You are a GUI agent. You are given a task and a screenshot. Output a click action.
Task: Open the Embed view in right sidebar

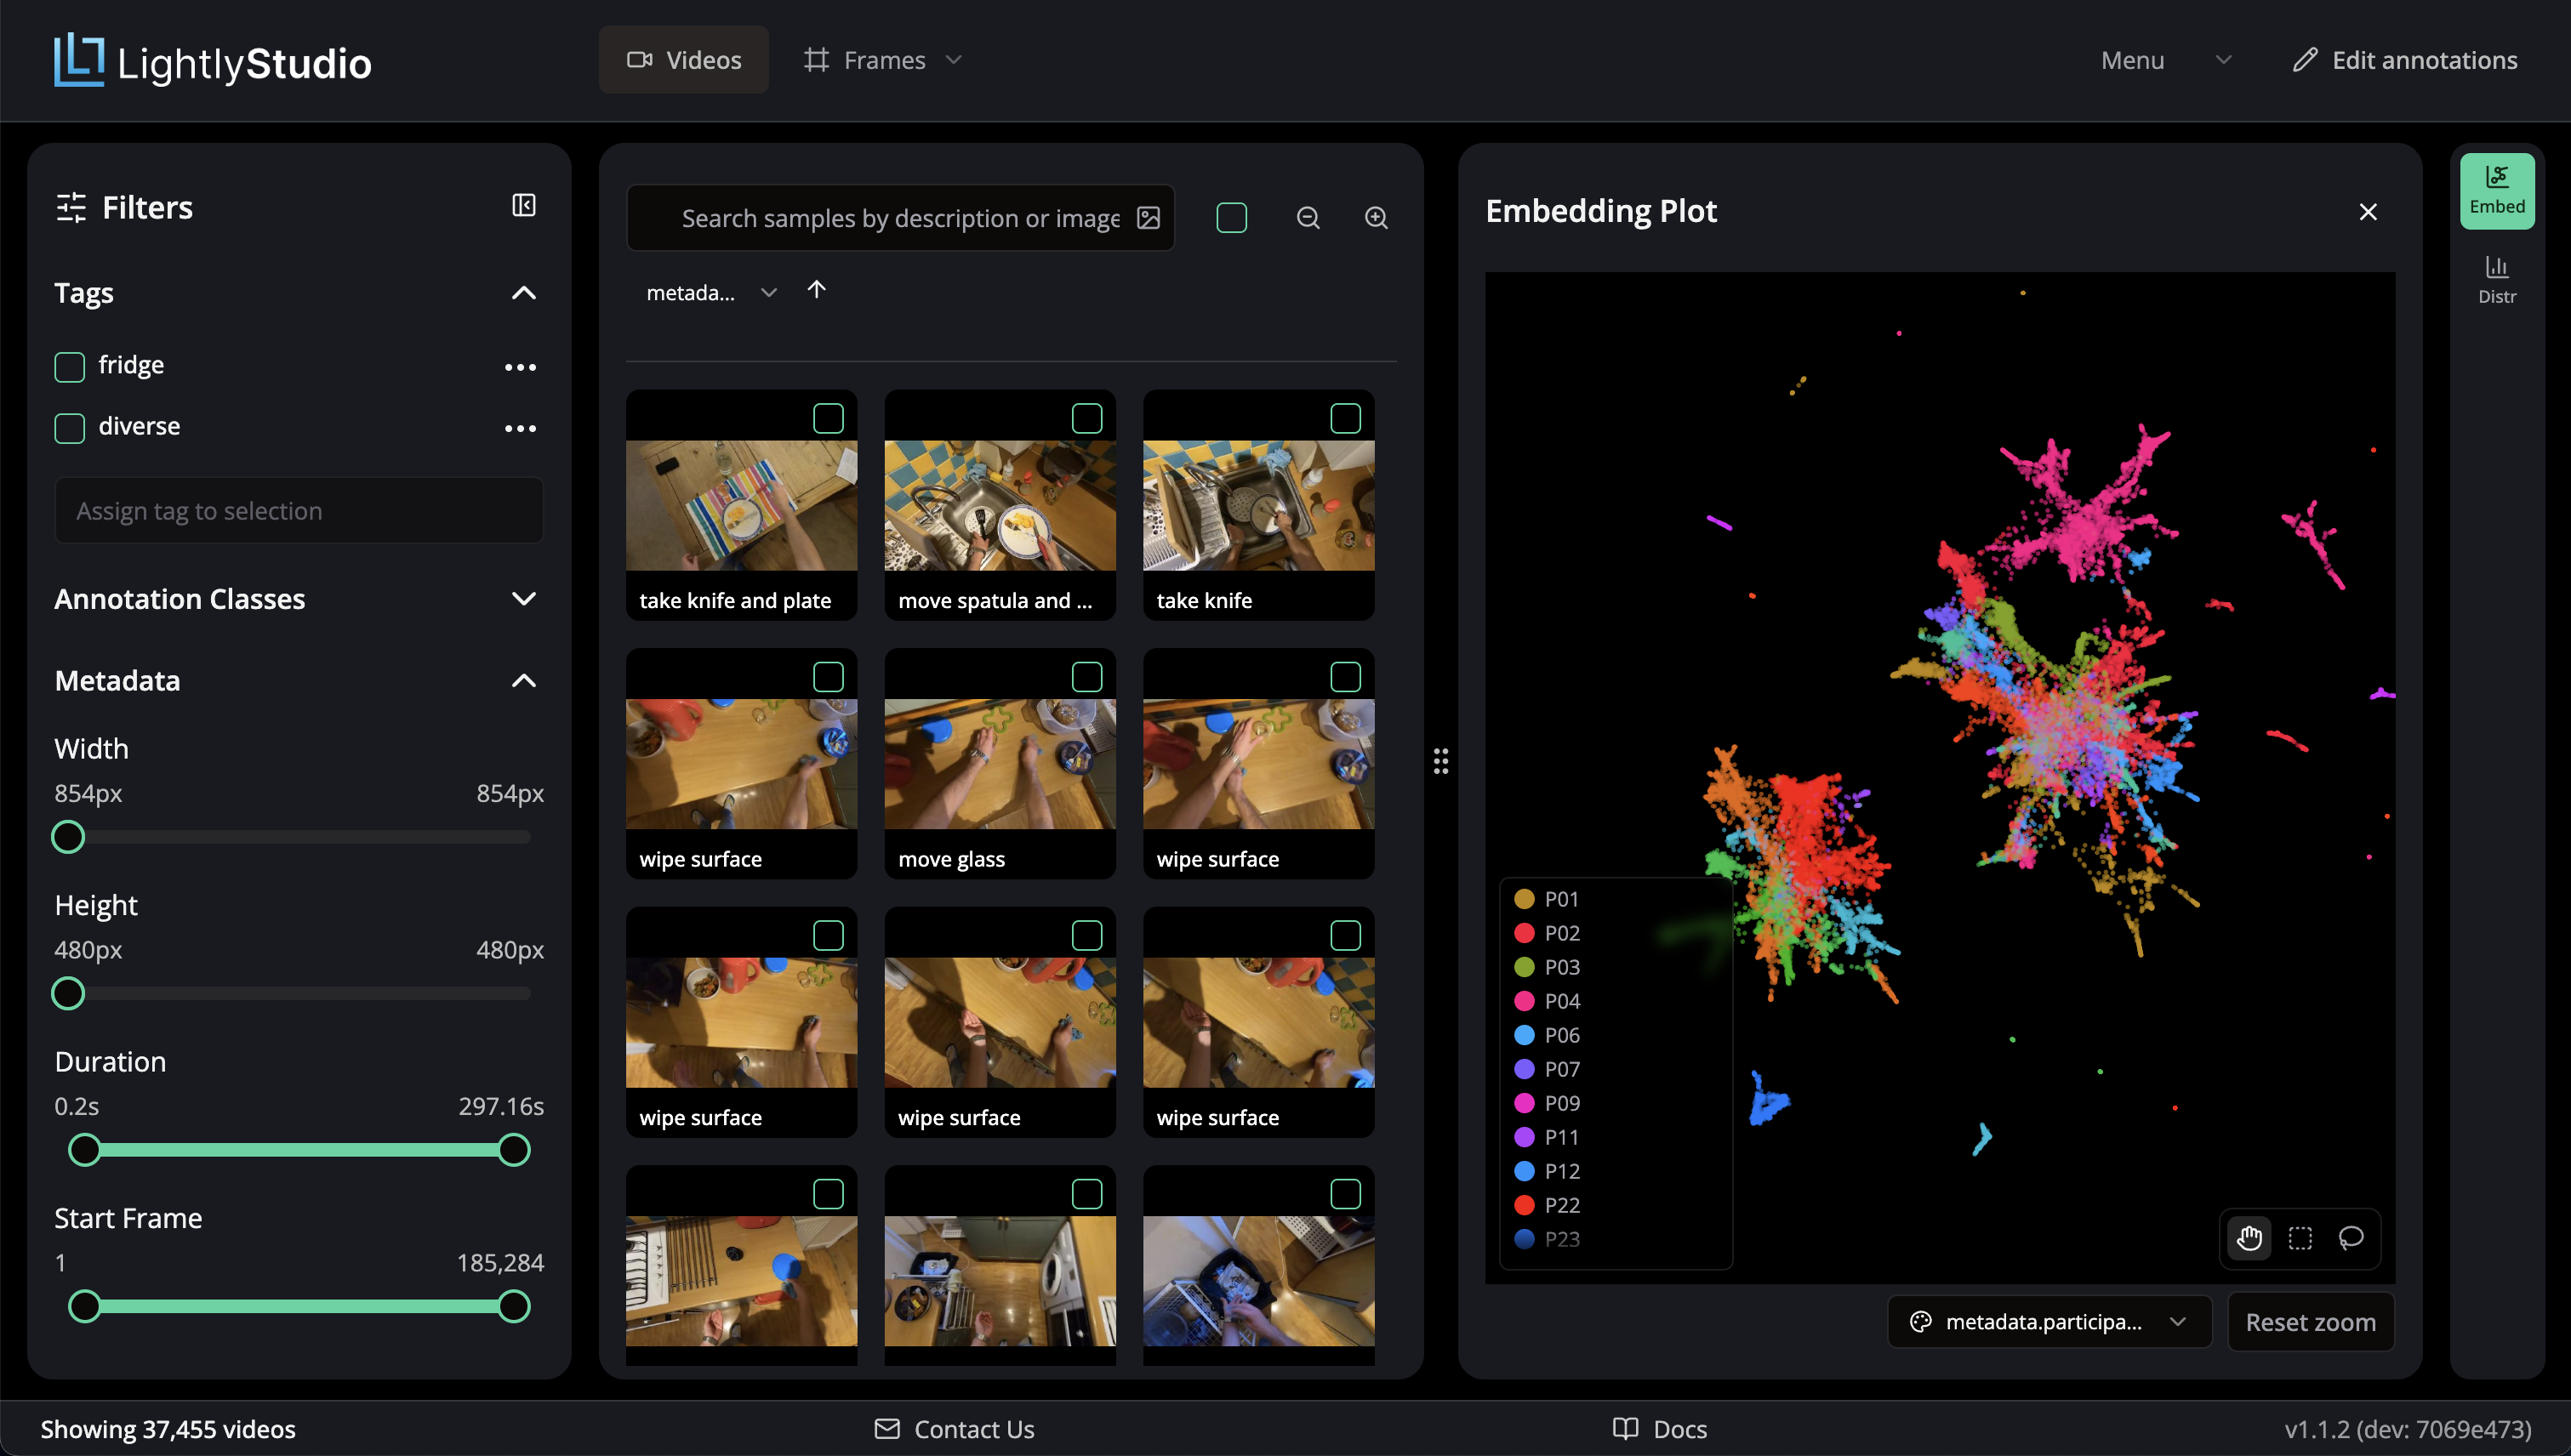click(2497, 191)
